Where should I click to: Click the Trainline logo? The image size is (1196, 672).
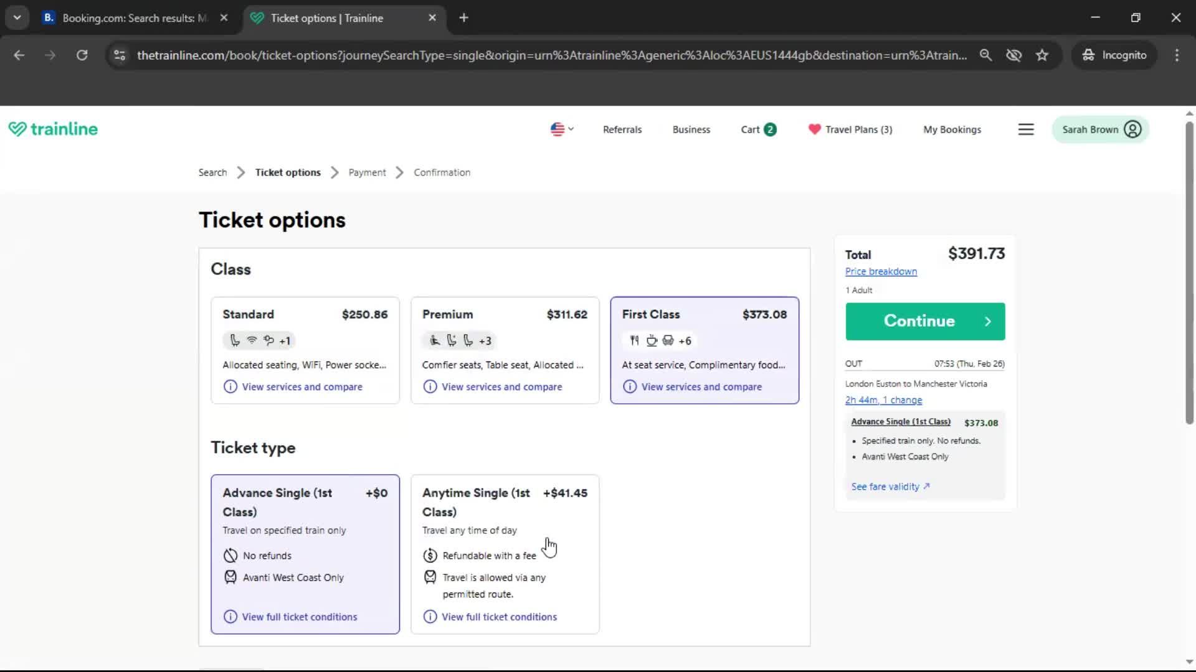53,129
